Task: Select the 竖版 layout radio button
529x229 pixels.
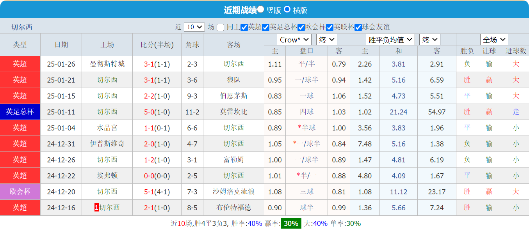Action: tap(261, 10)
